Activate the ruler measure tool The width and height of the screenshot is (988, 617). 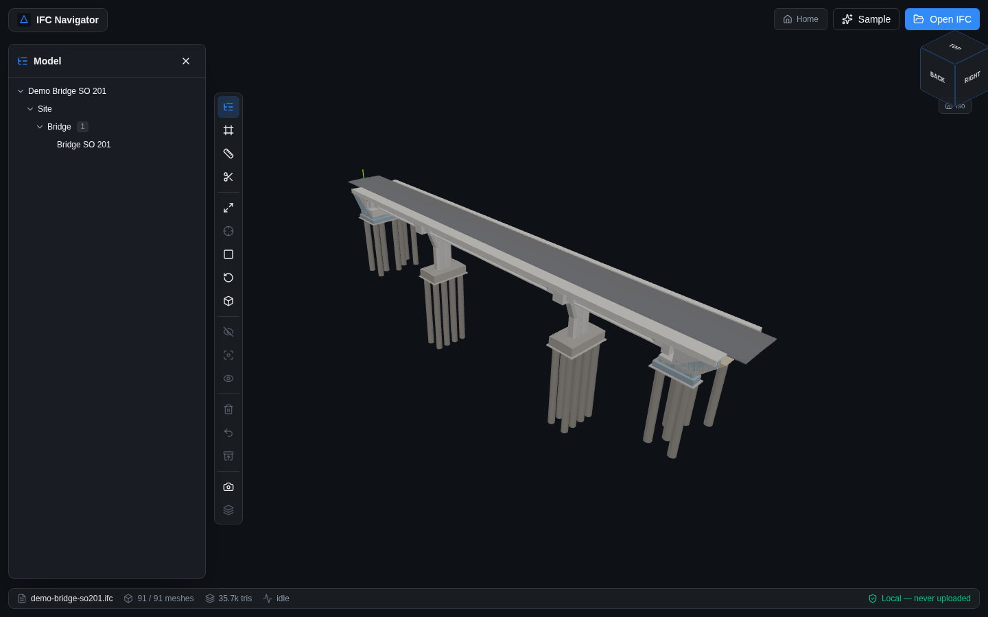click(x=228, y=154)
